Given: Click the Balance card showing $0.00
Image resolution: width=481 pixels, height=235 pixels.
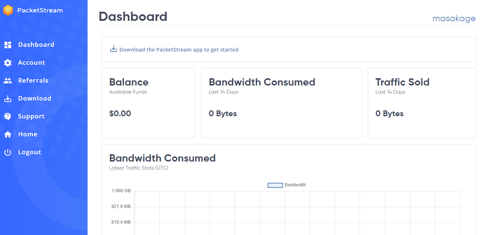Looking at the screenshot, I should (x=148, y=103).
